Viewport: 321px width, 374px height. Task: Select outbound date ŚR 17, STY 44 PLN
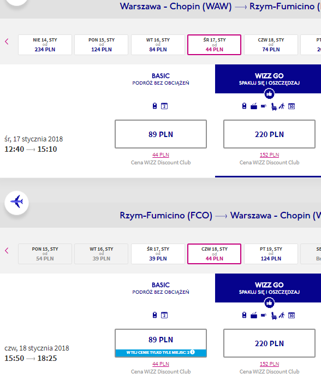click(x=214, y=45)
